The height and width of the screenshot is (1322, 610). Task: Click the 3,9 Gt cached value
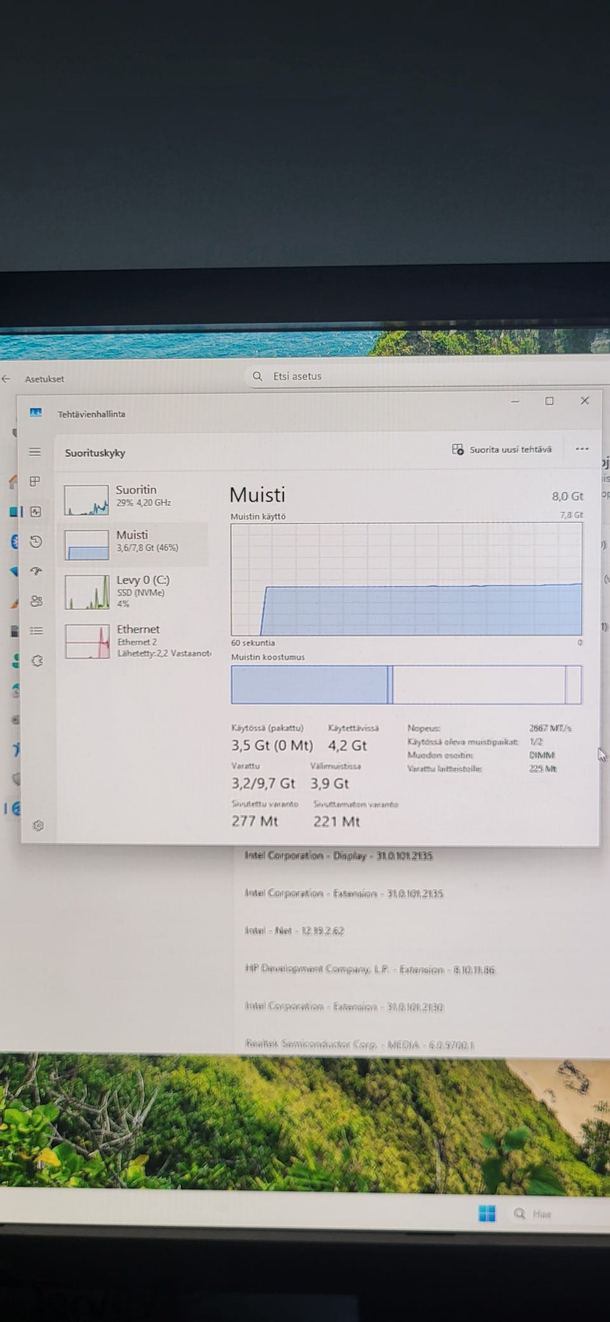tap(330, 783)
